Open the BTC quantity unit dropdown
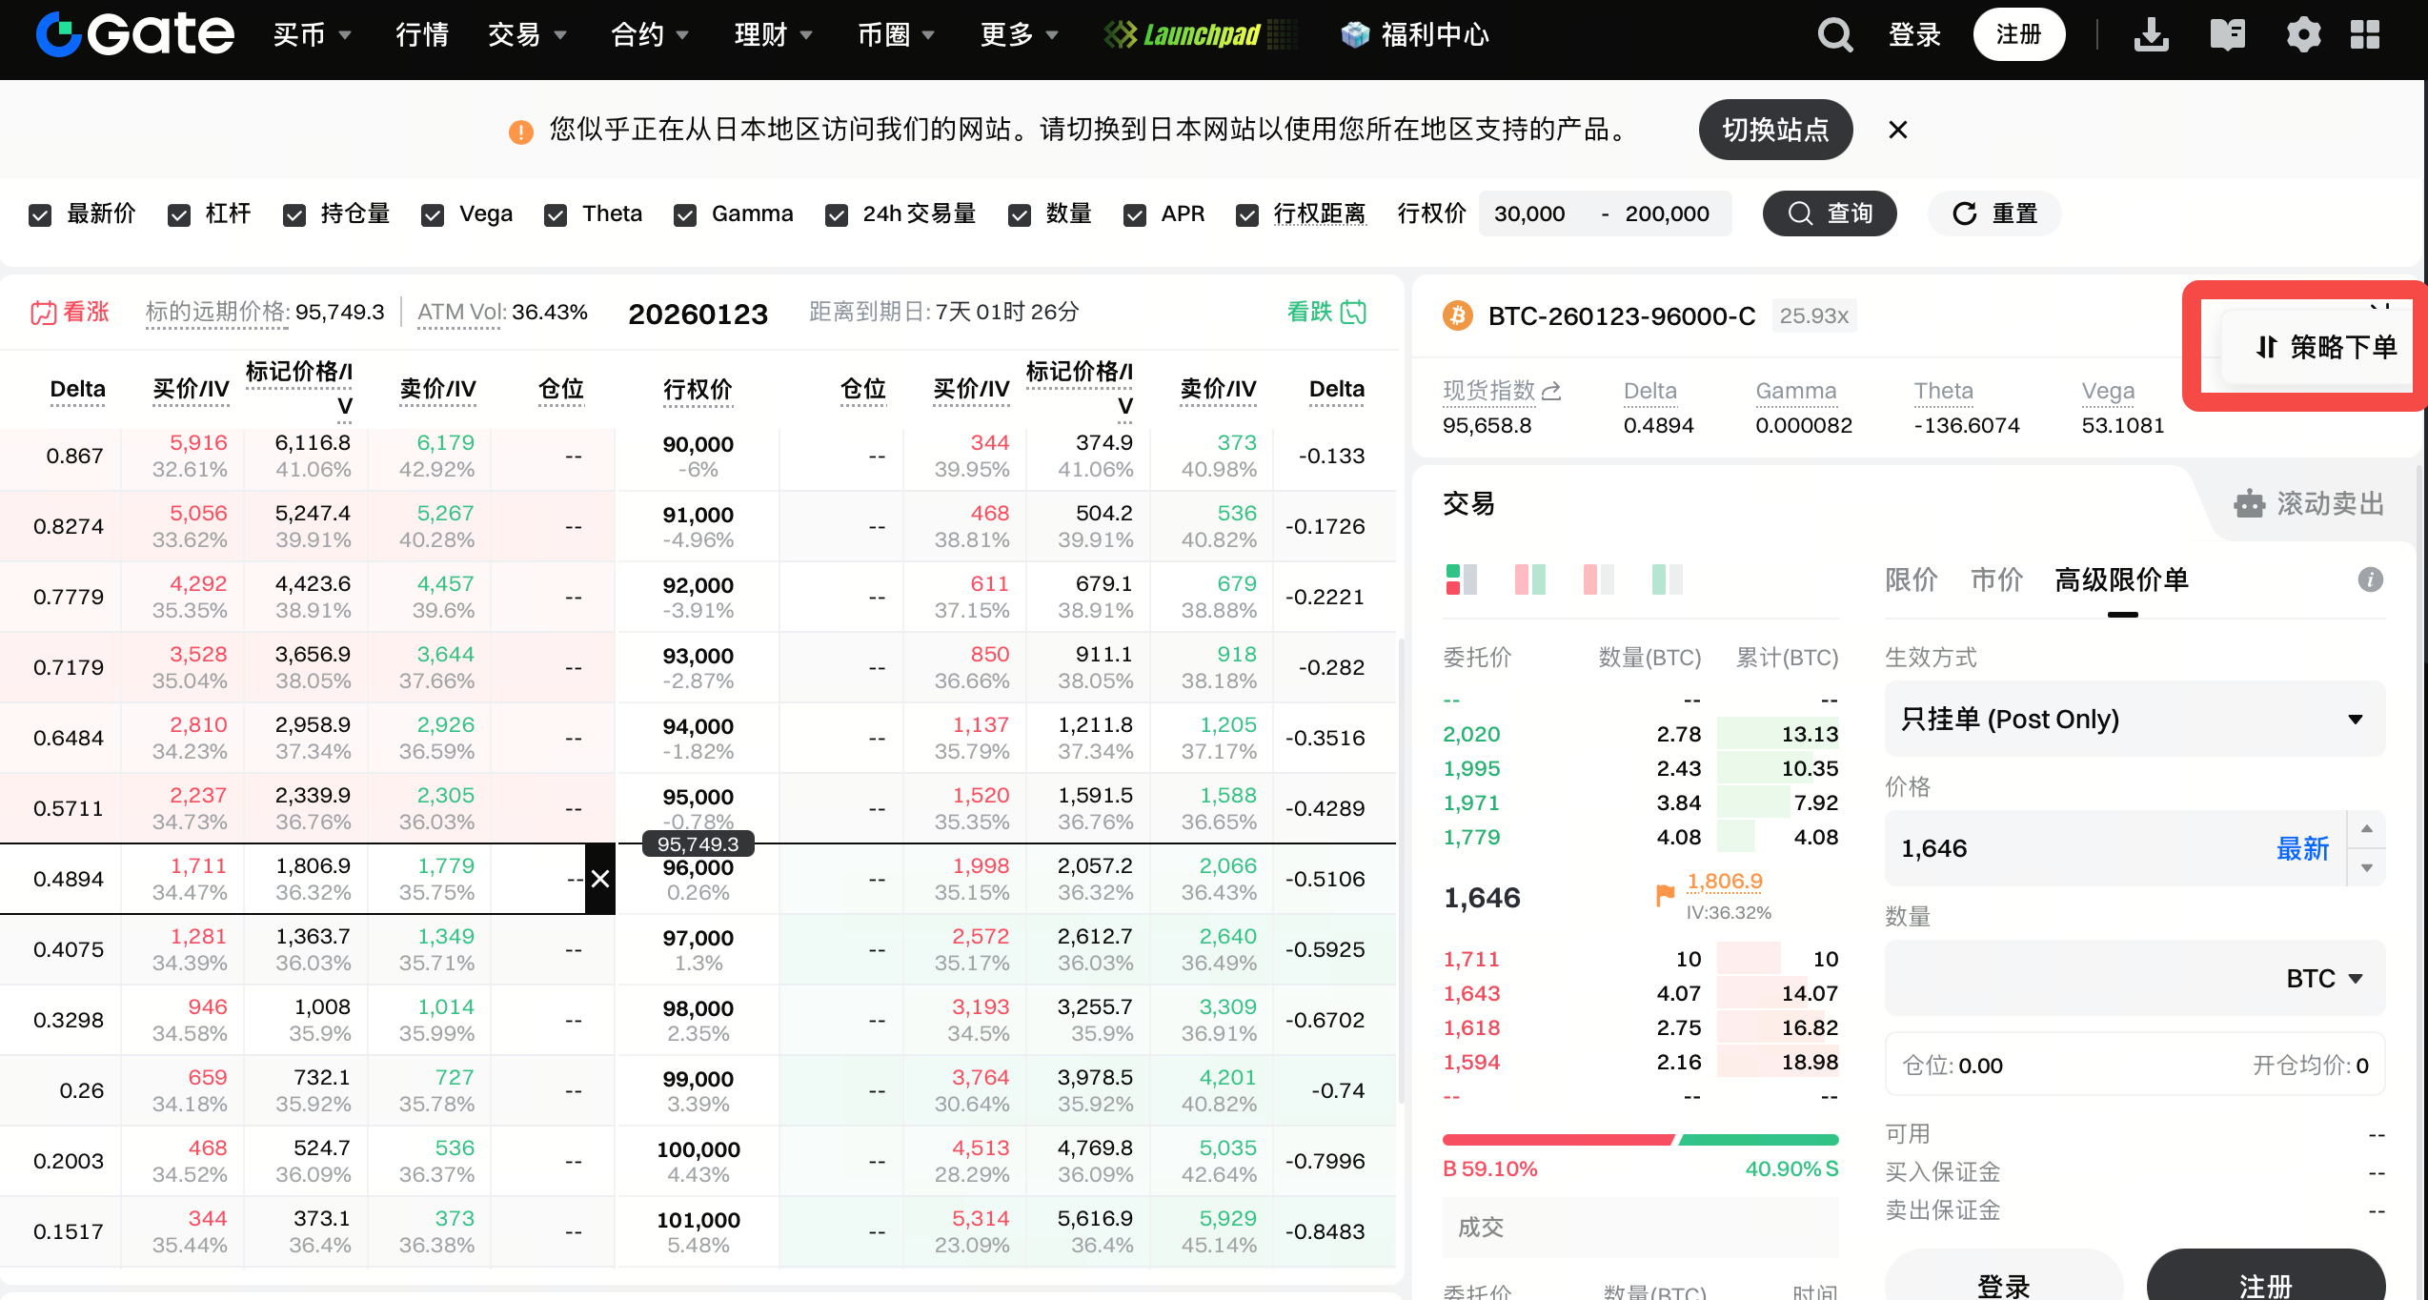This screenshot has height=1300, width=2428. (2324, 978)
